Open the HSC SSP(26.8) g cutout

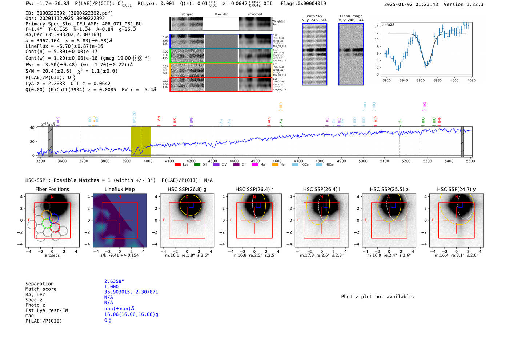[x=187, y=220]
